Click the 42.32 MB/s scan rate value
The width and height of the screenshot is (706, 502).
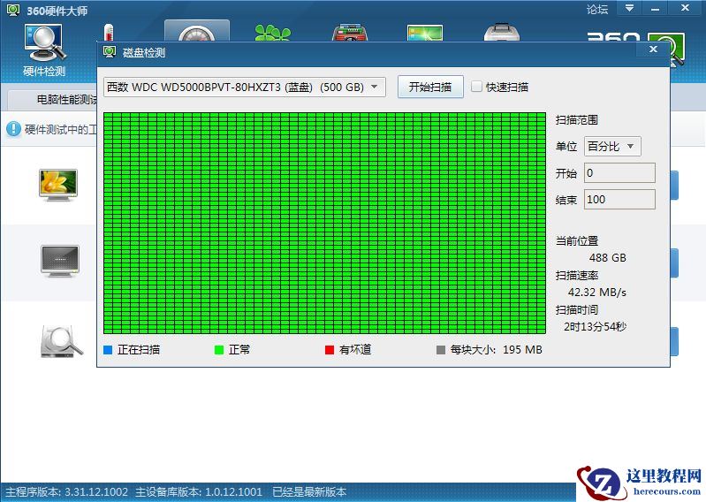(597, 293)
